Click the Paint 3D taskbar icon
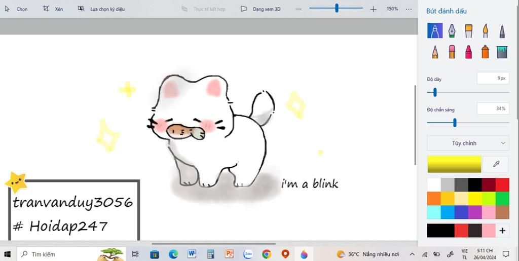Image resolution: width=519 pixels, height=261 pixels. [304, 254]
